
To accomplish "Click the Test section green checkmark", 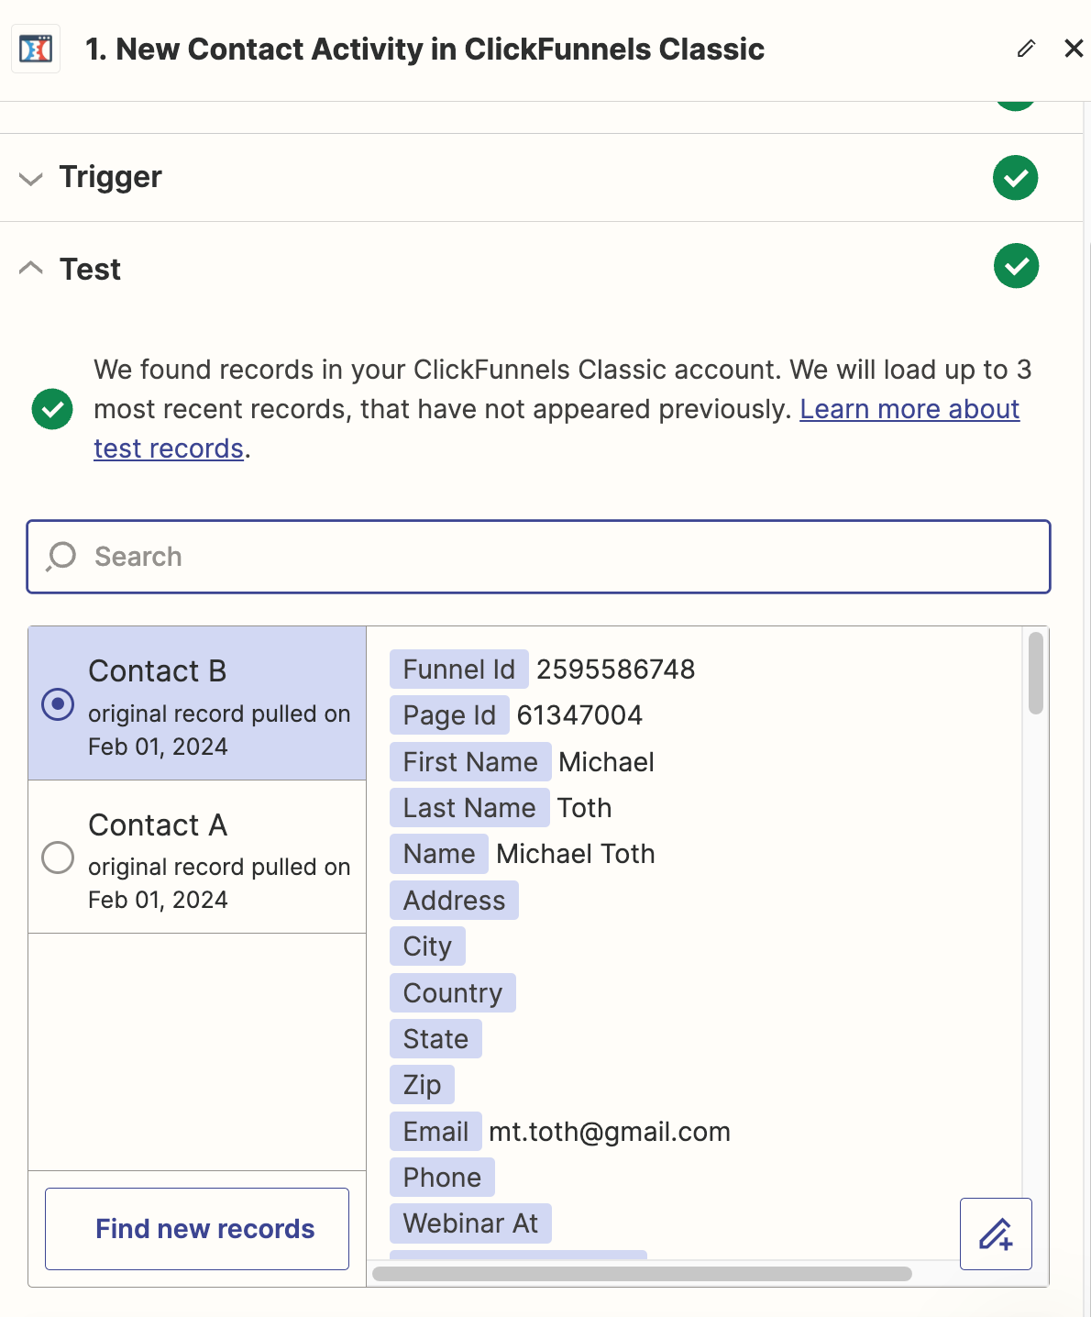I will click(x=1016, y=266).
